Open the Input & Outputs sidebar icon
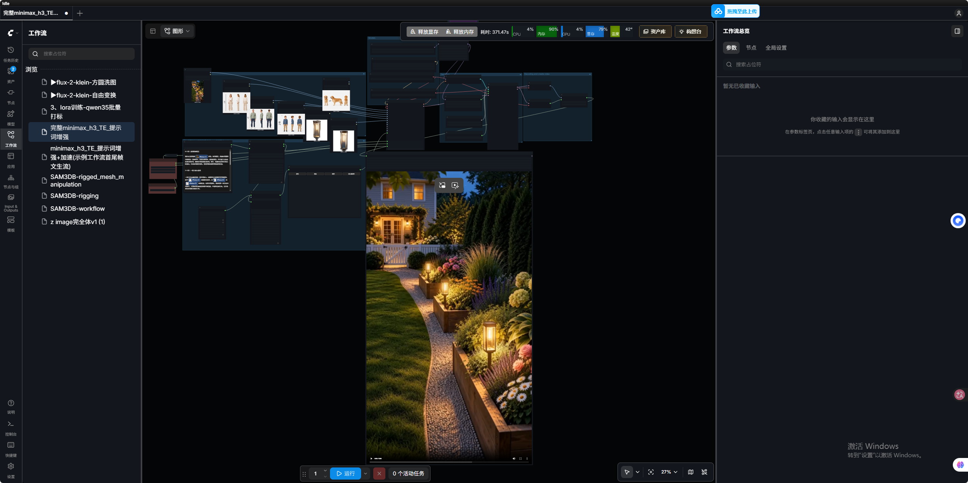968x483 pixels. click(11, 202)
